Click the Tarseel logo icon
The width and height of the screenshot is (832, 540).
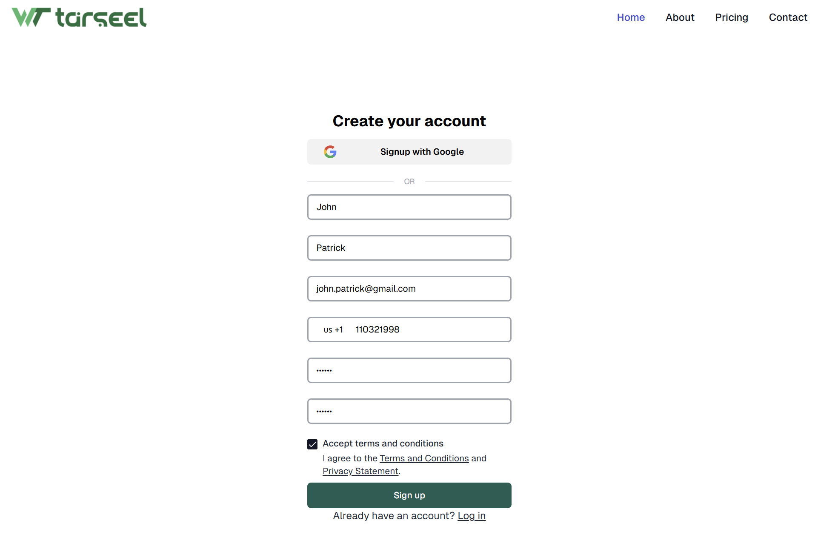pyautogui.click(x=31, y=17)
